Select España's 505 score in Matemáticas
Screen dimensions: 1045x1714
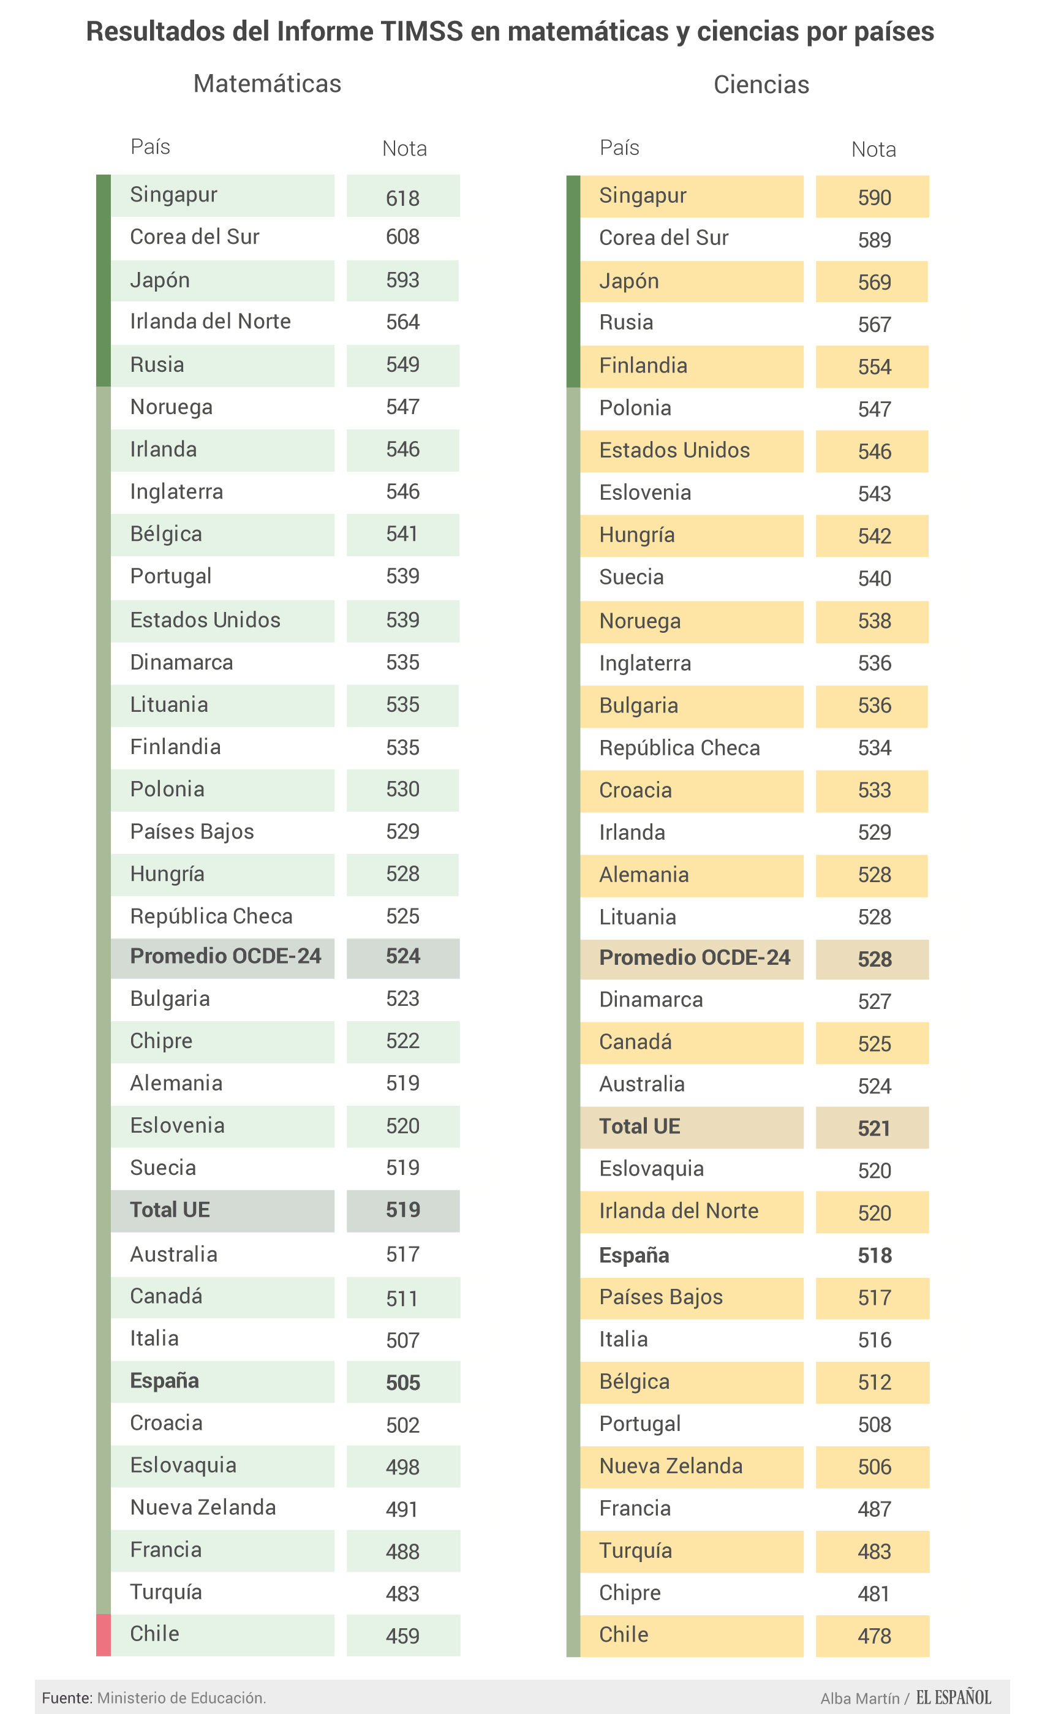(403, 1382)
